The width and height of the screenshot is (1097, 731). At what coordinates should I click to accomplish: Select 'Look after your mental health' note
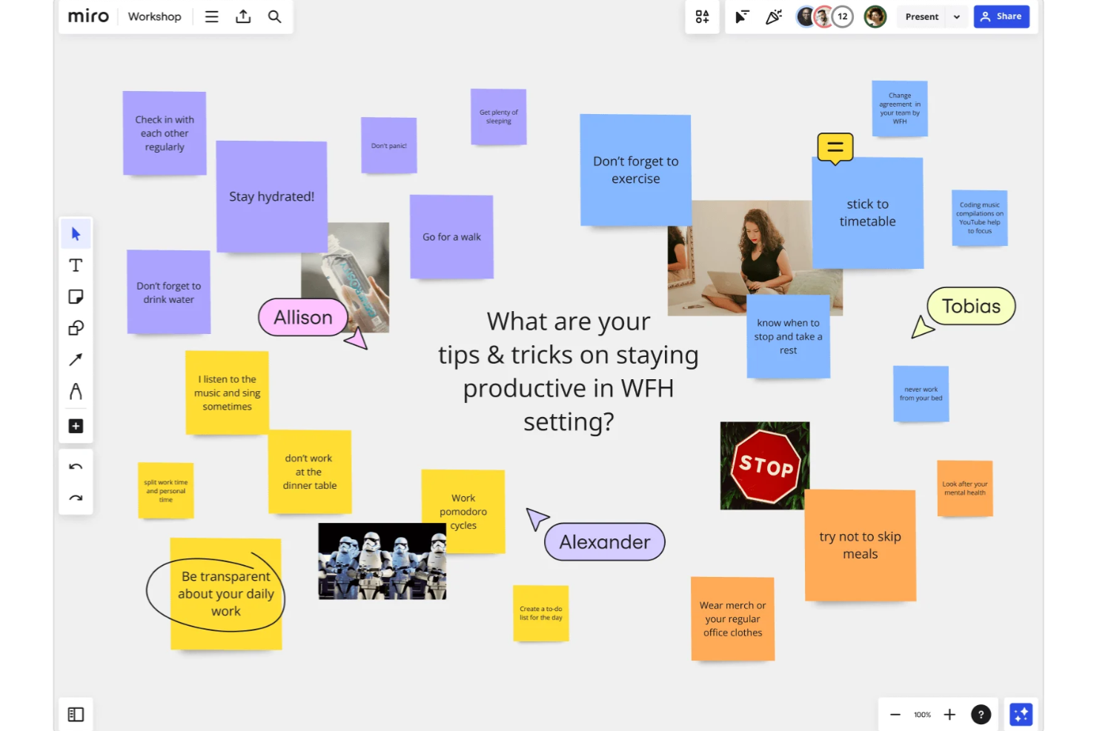964,489
